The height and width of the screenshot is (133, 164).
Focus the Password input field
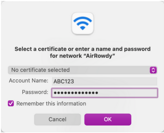[104, 93]
